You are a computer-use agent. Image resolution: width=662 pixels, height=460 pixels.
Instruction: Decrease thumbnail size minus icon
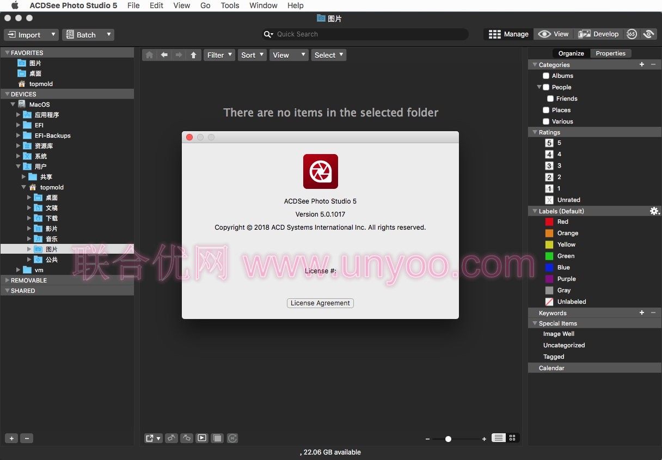(x=428, y=439)
